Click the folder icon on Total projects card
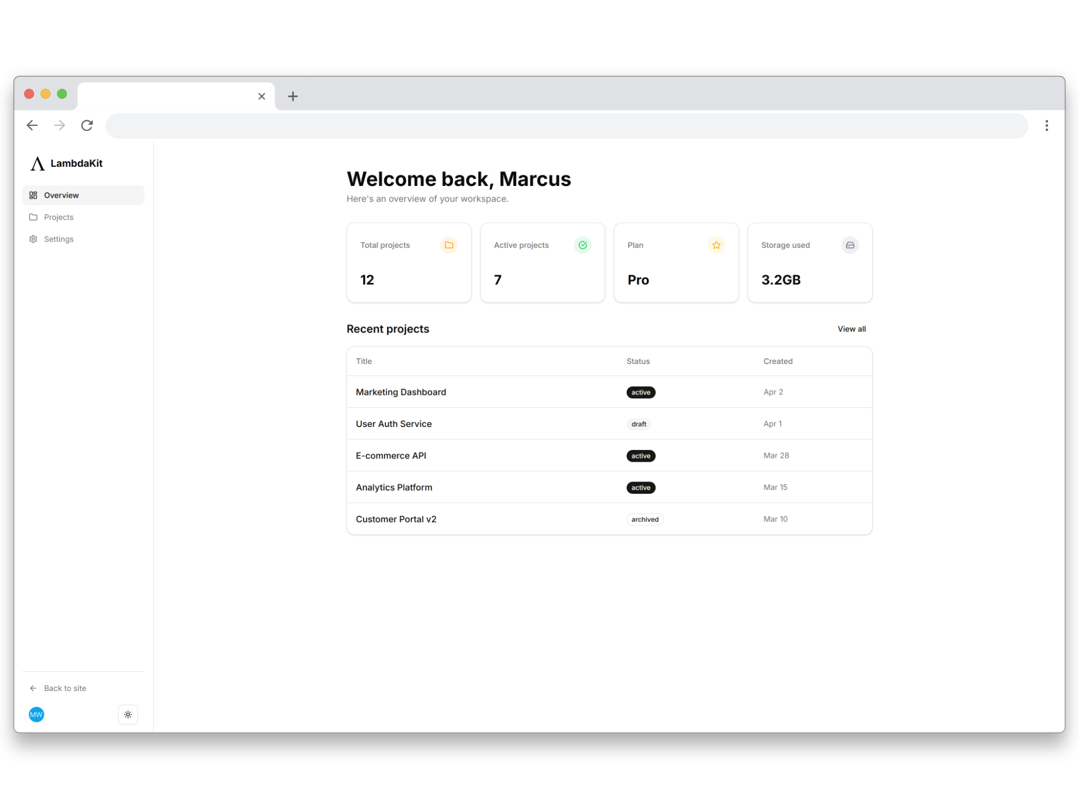The image size is (1079, 809). tap(449, 245)
